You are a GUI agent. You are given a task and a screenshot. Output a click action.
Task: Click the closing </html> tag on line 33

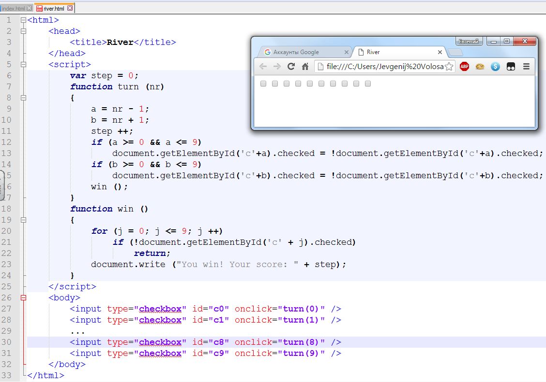45,376
